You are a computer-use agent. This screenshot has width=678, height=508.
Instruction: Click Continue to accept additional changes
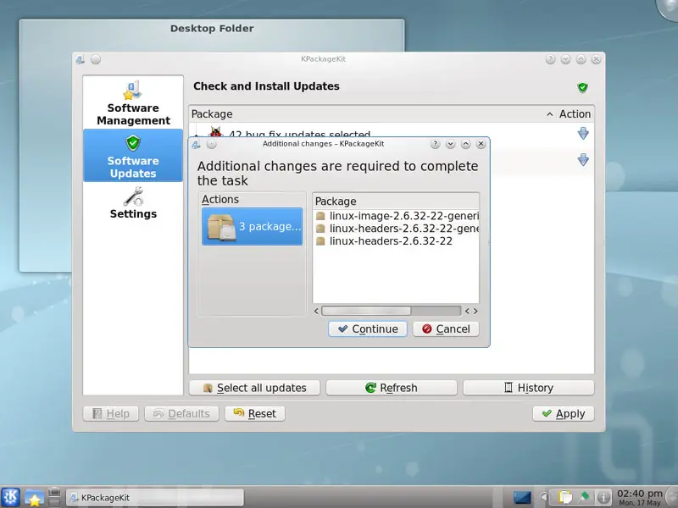(x=368, y=329)
